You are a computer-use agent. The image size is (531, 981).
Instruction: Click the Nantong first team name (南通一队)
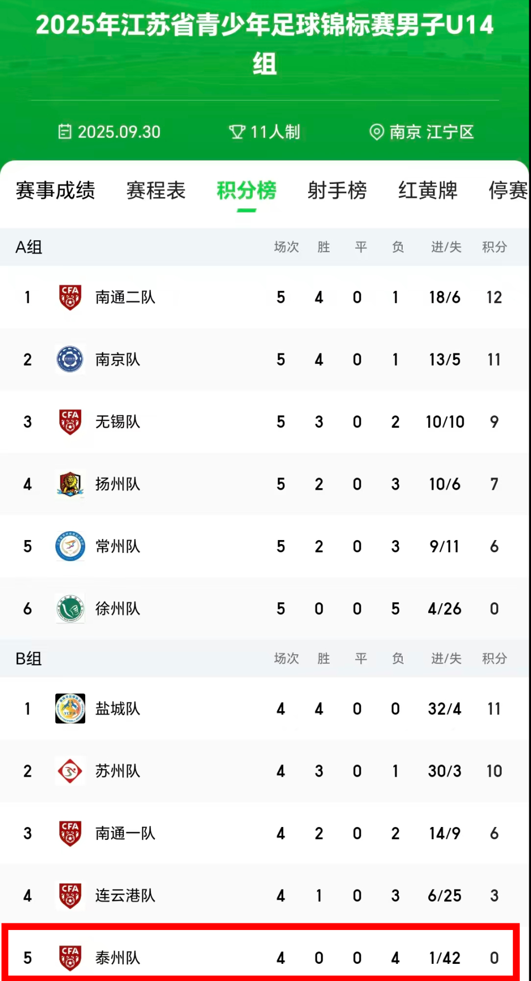[125, 833]
